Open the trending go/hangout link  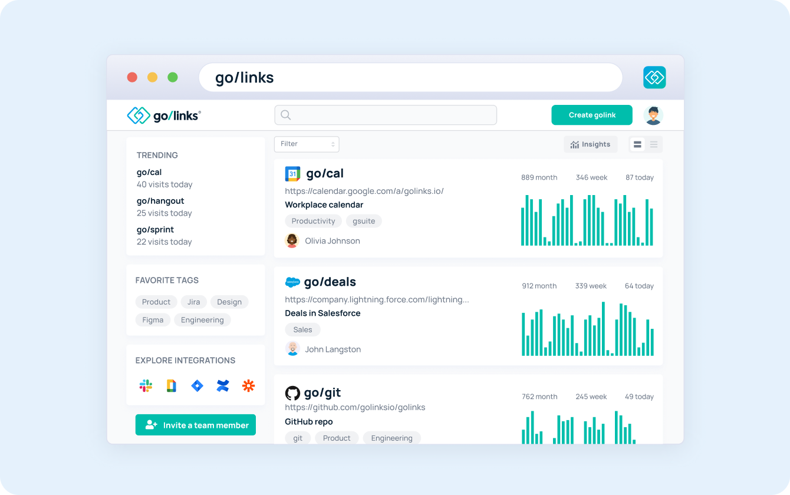pos(160,200)
